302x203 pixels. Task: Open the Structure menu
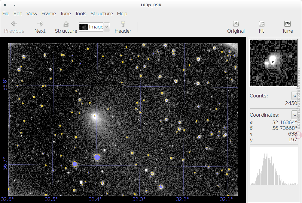pos(102,14)
